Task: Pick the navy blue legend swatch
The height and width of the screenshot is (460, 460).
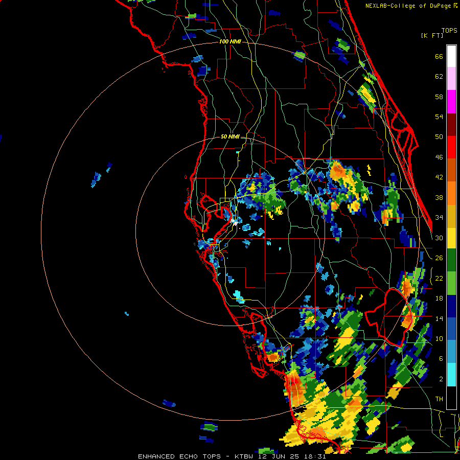Action: click(x=451, y=306)
